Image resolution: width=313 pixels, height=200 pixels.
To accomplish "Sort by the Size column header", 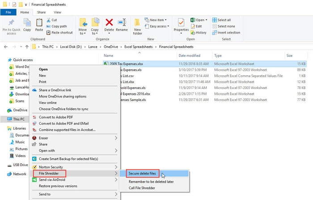I will coord(289,56).
